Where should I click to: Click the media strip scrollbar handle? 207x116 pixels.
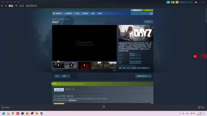pos(59,70)
